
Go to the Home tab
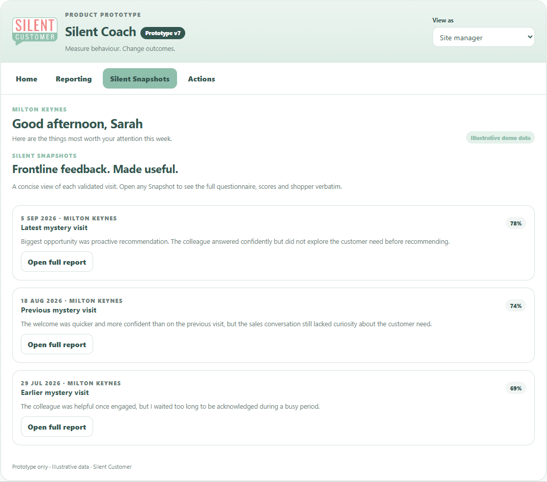pos(26,79)
